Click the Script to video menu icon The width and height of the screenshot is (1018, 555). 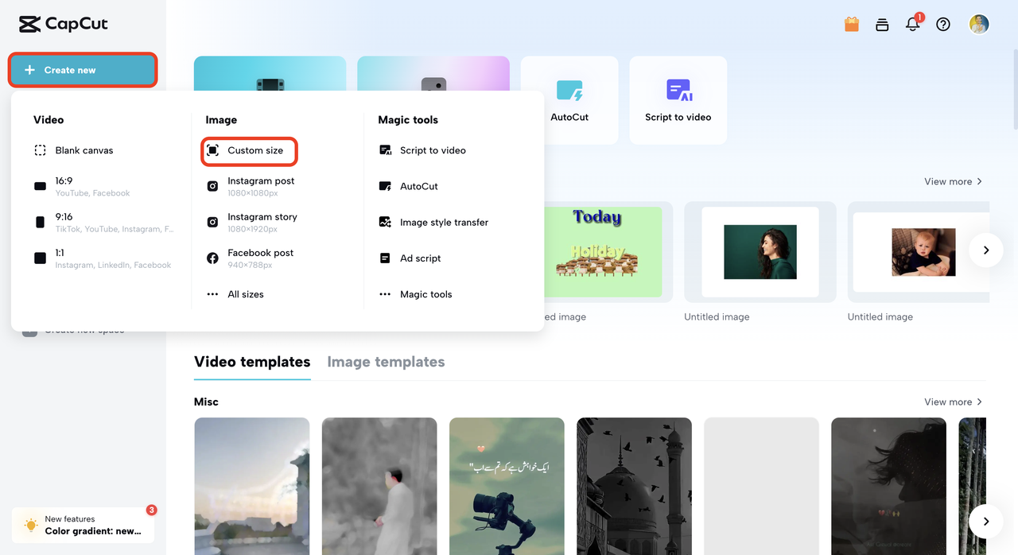pos(385,150)
